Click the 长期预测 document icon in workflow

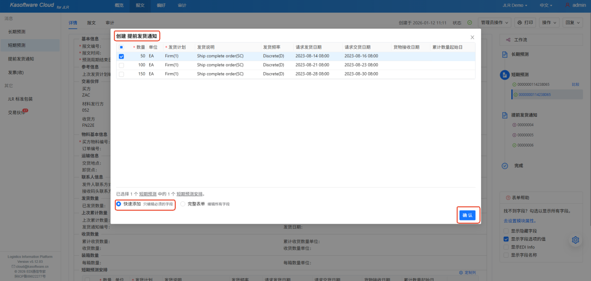click(504, 55)
